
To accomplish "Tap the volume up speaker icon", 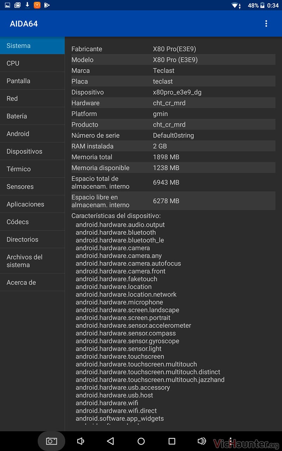I will (x=202, y=441).
